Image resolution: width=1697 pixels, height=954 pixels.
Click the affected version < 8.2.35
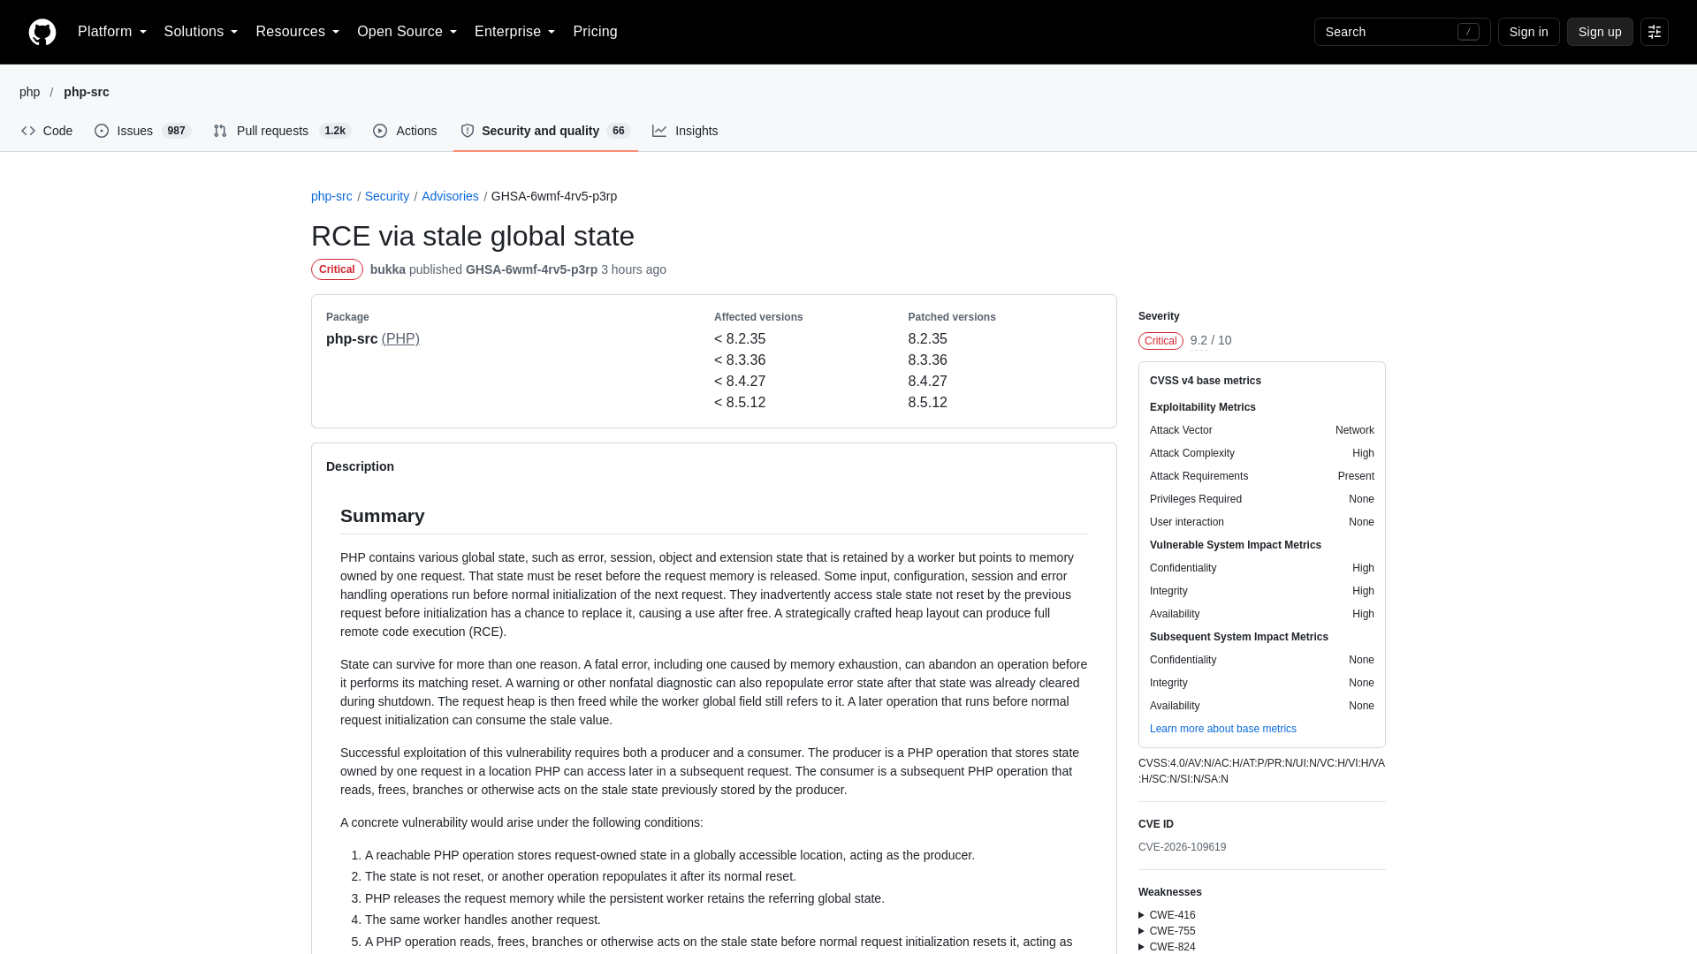(x=740, y=339)
